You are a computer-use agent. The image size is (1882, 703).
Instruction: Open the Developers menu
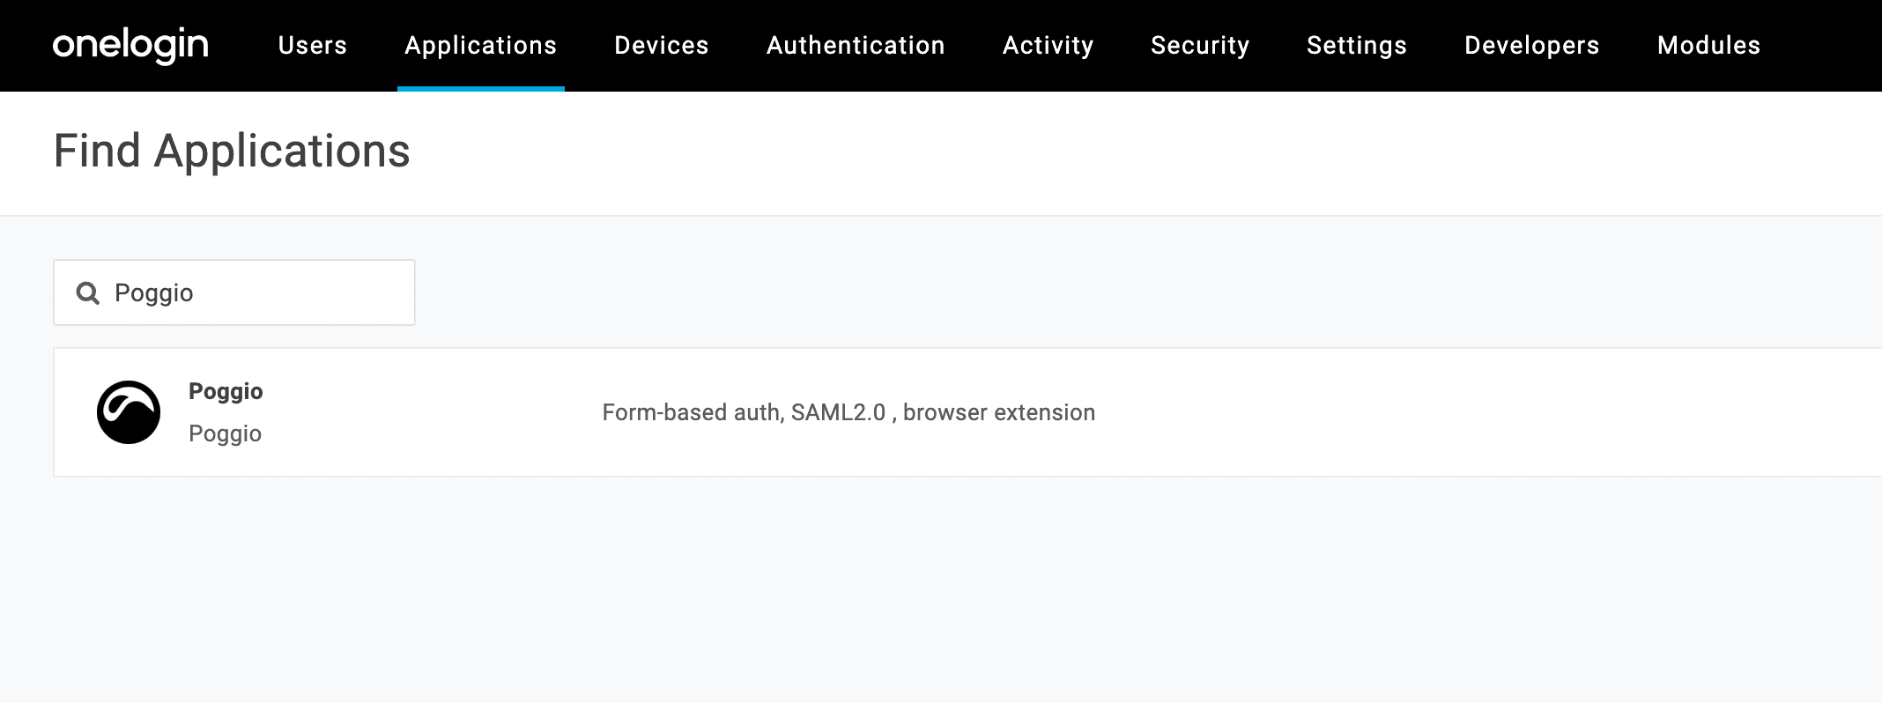pyautogui.click(x=1531, y=45)
